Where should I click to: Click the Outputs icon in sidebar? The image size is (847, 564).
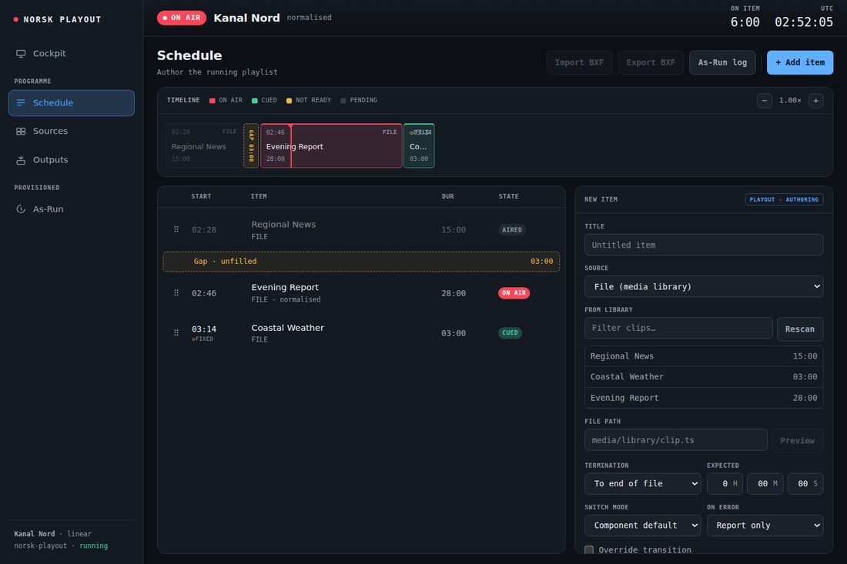21,160
